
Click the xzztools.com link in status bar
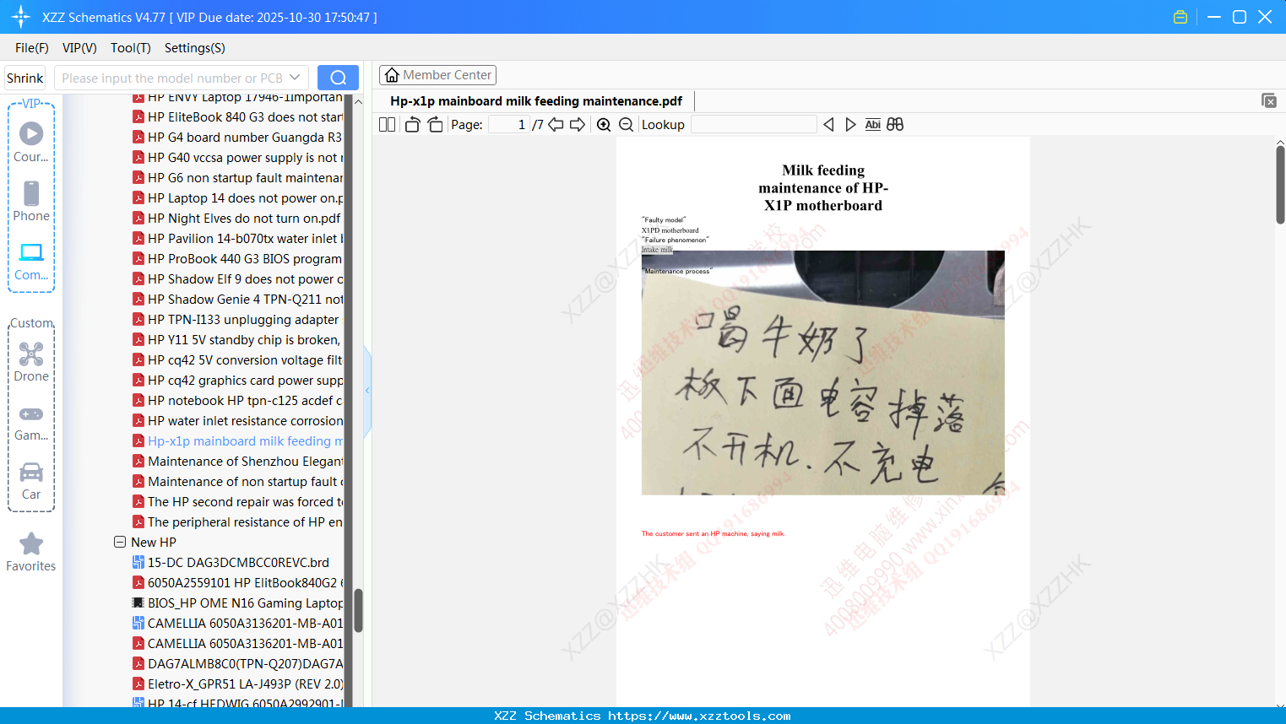tap(699, 716)
